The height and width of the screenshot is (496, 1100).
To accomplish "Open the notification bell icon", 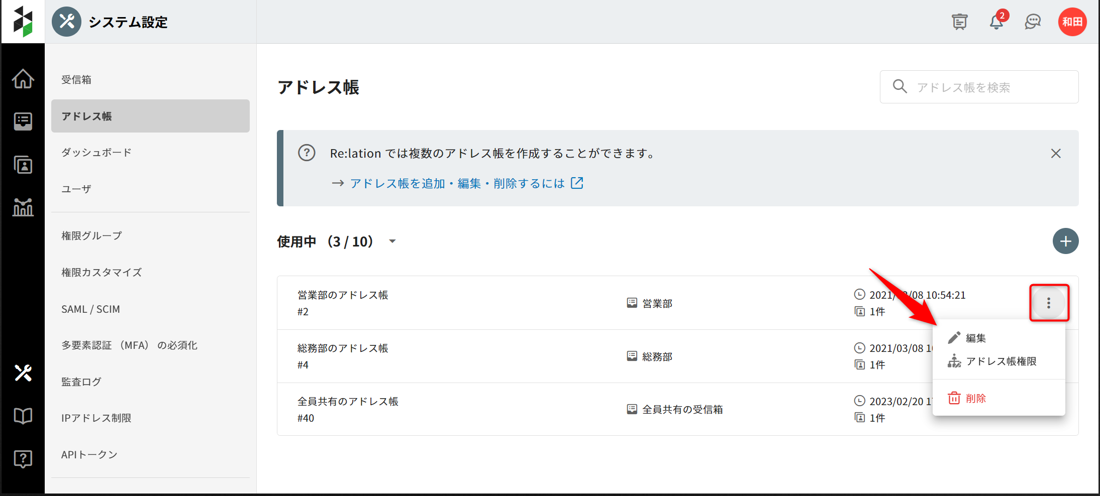I will 996,22.
